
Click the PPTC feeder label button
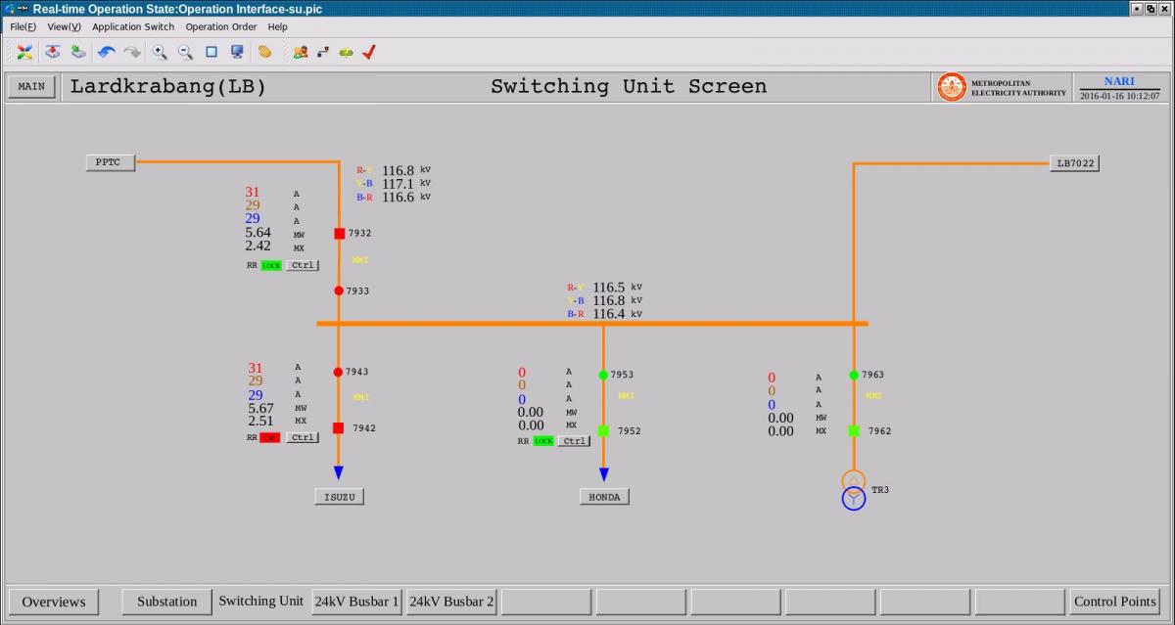click(x=110, y=162)
